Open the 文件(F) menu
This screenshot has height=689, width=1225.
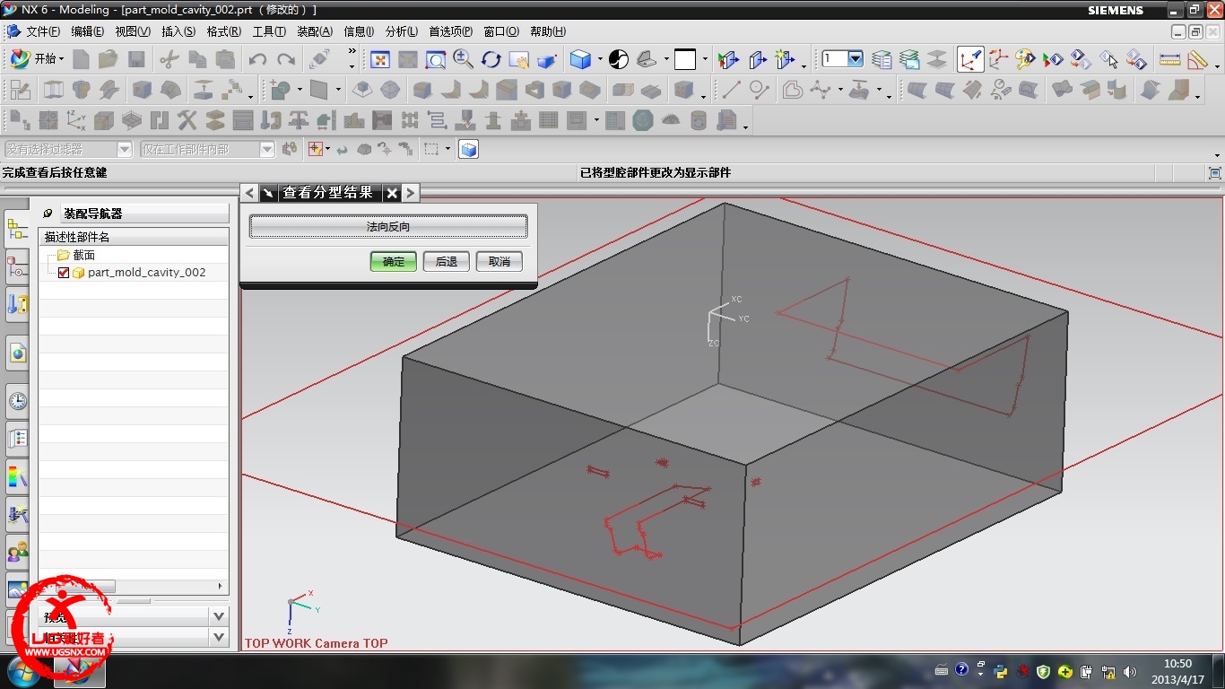(43, 31)
